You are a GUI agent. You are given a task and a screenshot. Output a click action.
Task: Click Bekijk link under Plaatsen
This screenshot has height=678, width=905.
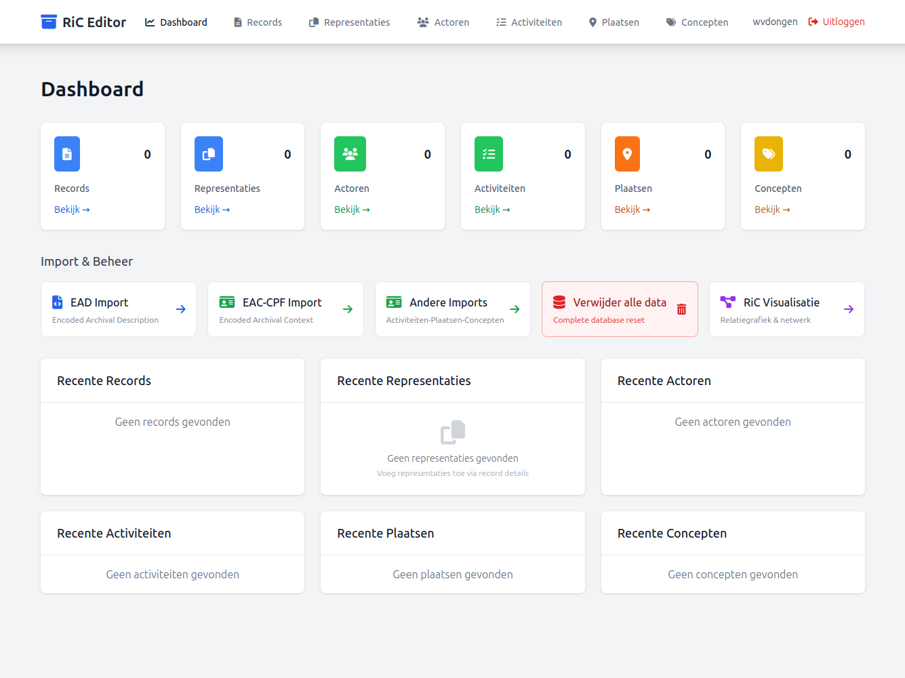click(x=632, y=210)
